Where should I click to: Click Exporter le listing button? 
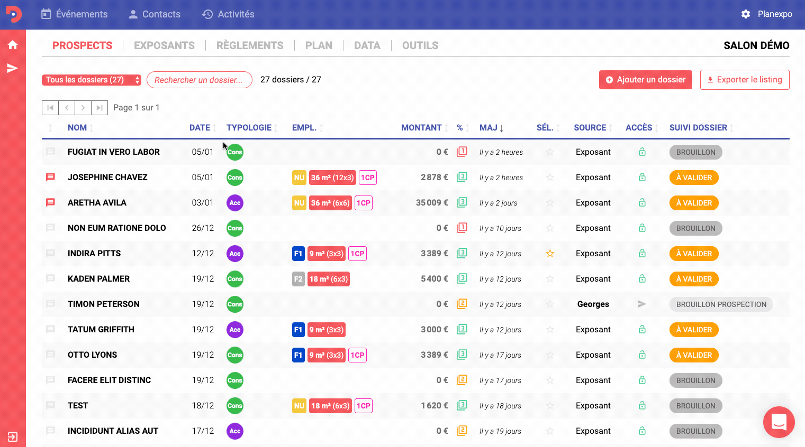coord(745,80)
